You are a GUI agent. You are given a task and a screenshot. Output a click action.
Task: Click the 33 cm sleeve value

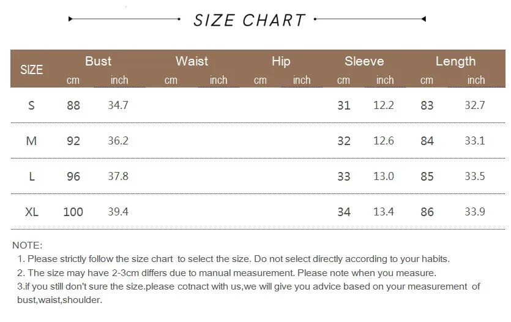[344, 176]
